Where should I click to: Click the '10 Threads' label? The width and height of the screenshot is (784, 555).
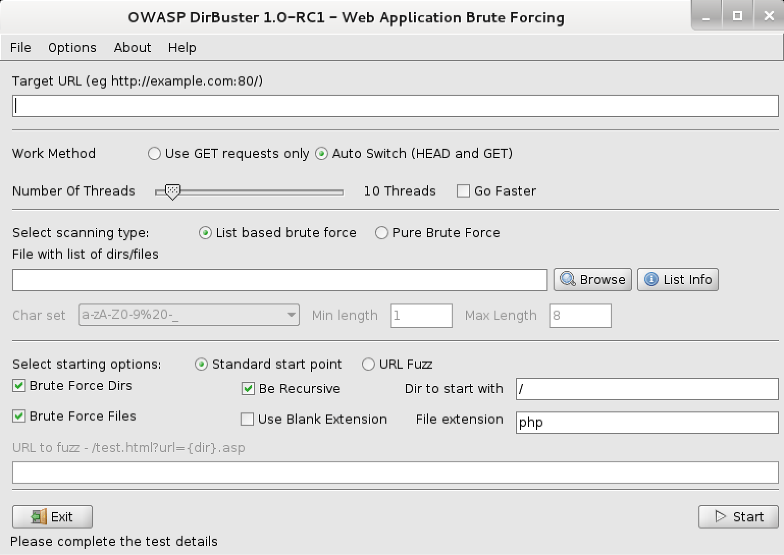tap(400, 191)
